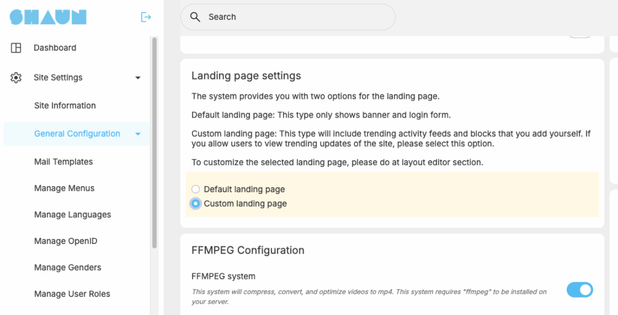Open the Dashboard menu item

(x=55, y=48)
